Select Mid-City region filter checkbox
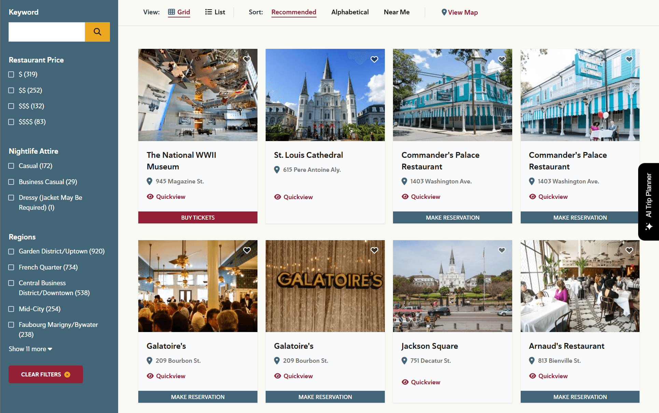 11,309
